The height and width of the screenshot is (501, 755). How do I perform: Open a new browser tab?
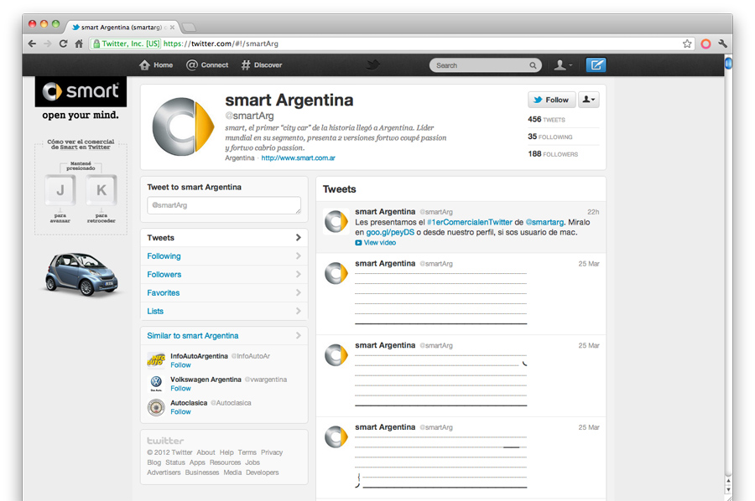pyautogui.click(x=189, y=27)
